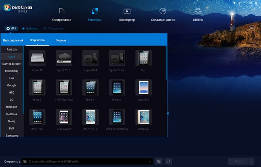
Task: Open the task queue list icon
Action: pyautogui.click(x=252, y=28)
